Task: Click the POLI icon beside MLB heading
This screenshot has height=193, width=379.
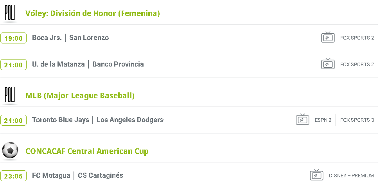Action: (x=10, y=96)
